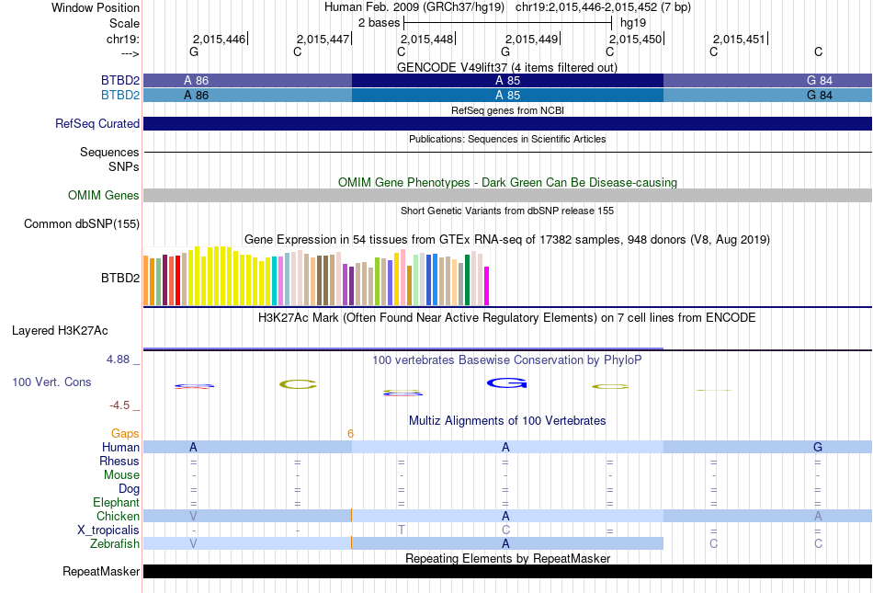Select the Chicken species label
Image resolution: width=873 pixels, height=593 pixels.
118,516
